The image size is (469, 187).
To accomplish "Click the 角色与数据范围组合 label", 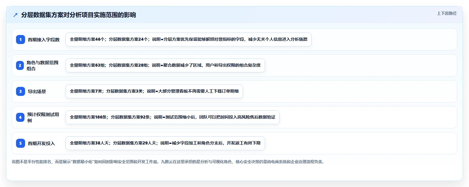I will (43, 65).
